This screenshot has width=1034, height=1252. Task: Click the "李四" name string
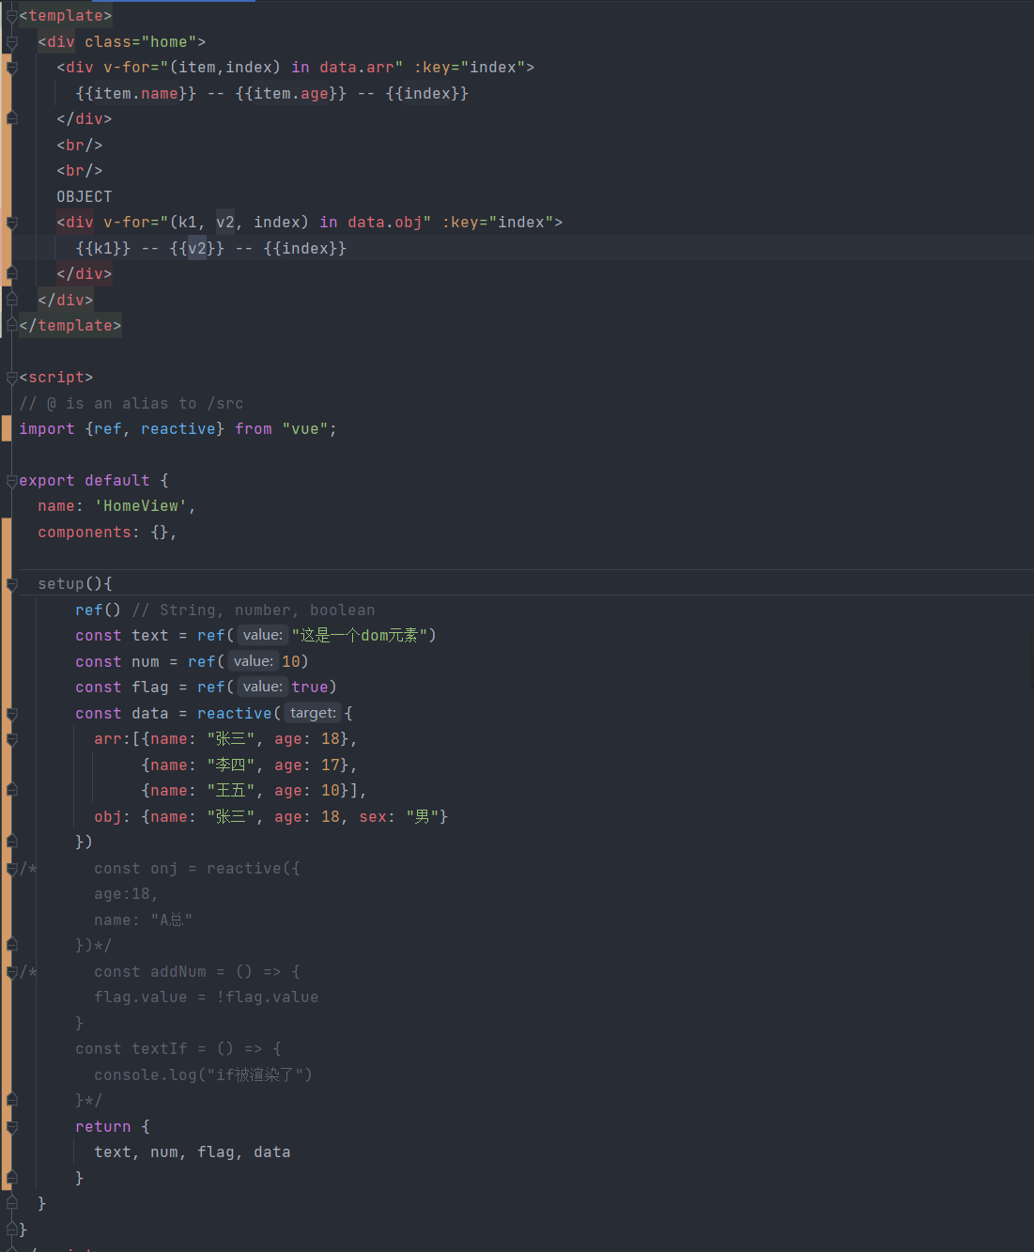230,765
